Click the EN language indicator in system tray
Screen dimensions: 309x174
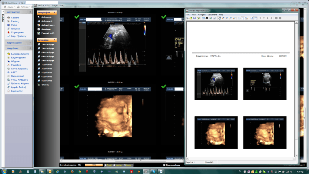pos(240,171)
